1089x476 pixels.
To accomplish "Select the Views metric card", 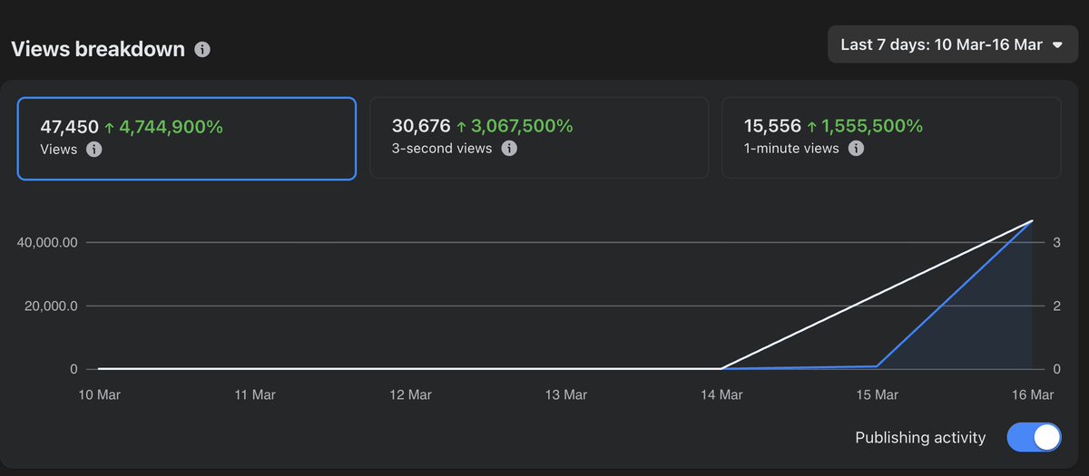I will coord(186,139).
